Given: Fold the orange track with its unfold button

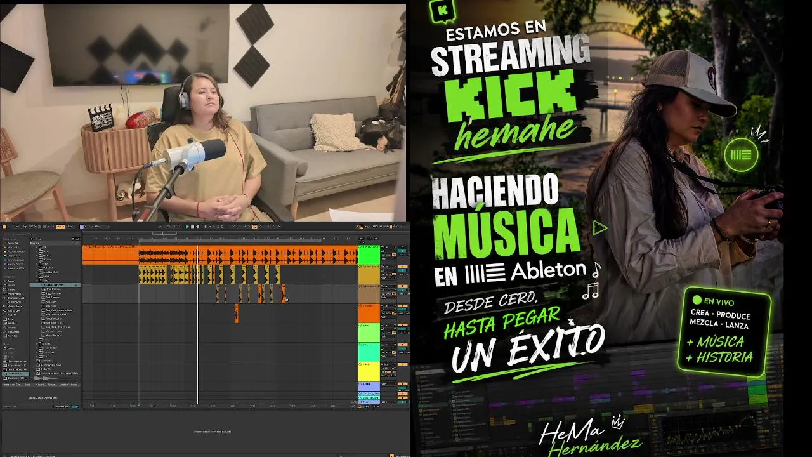Looking at the screenshot, I should (361, 306).
